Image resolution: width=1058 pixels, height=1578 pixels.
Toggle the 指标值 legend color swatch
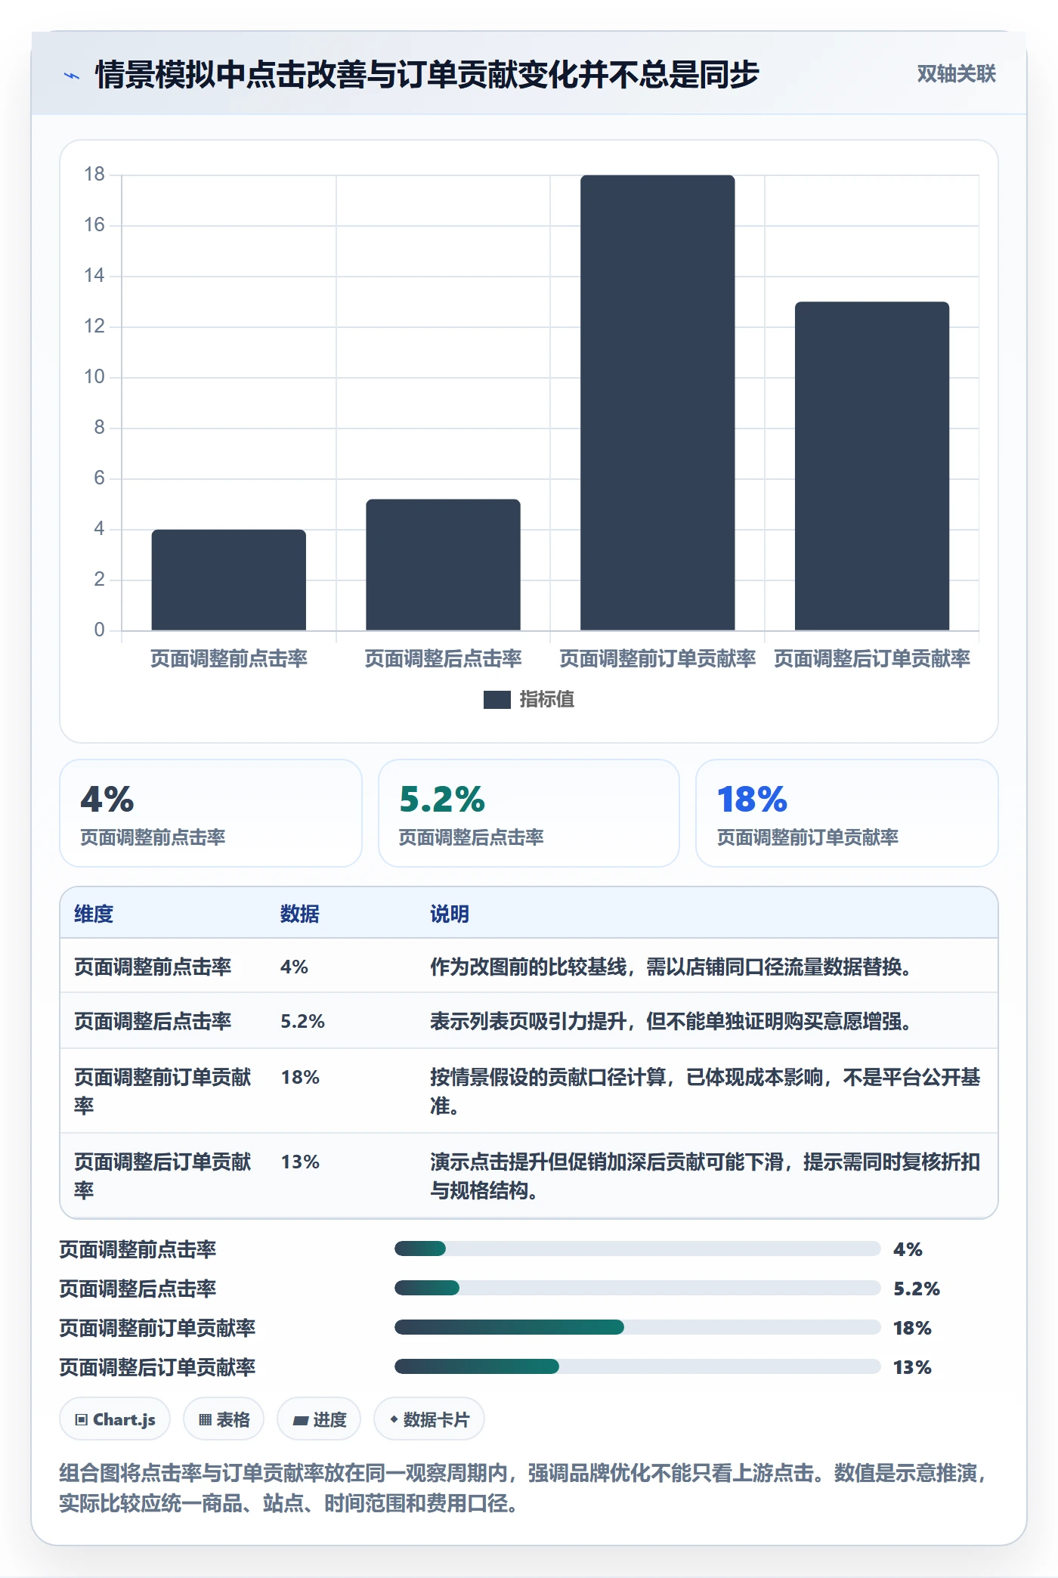click(497, 700)
